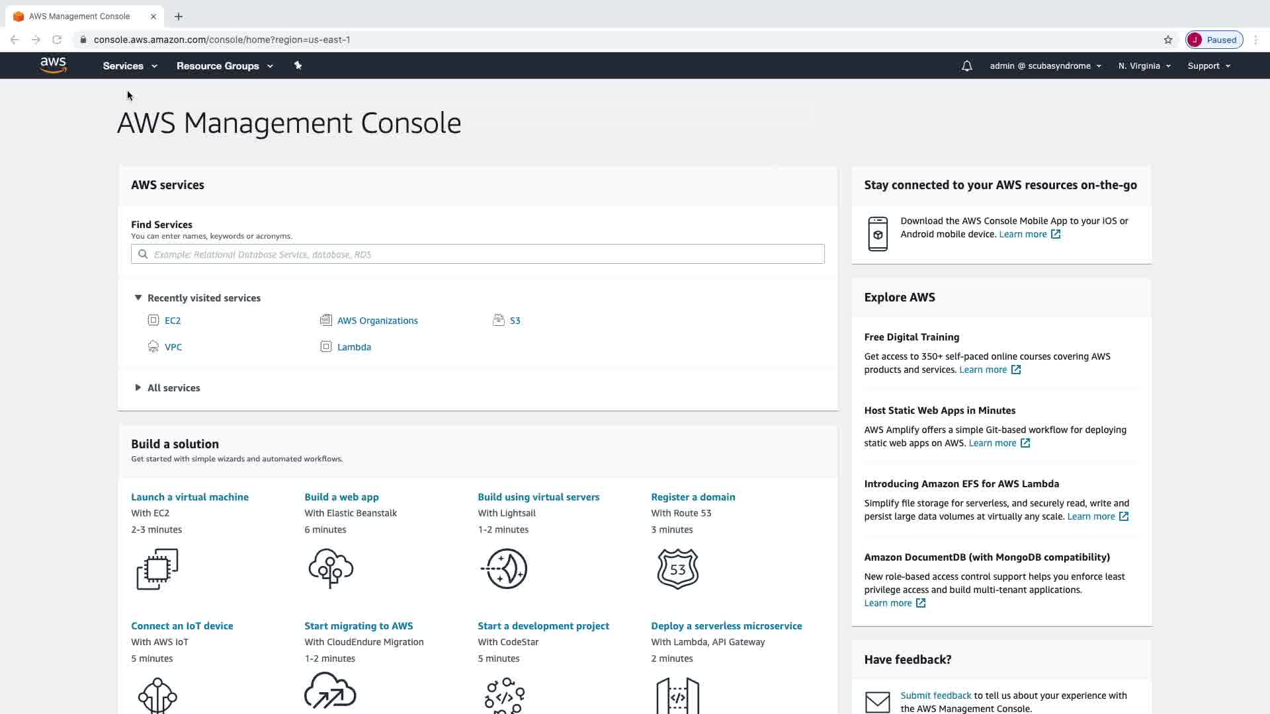Open the Services menu

point(130,66)
